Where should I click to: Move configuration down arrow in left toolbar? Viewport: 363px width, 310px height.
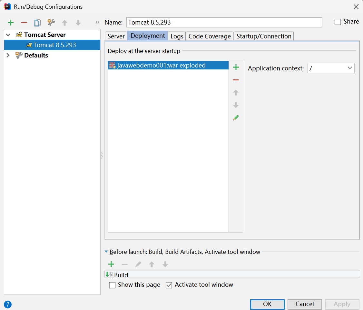pyautogui.click(x=78, y=23)
